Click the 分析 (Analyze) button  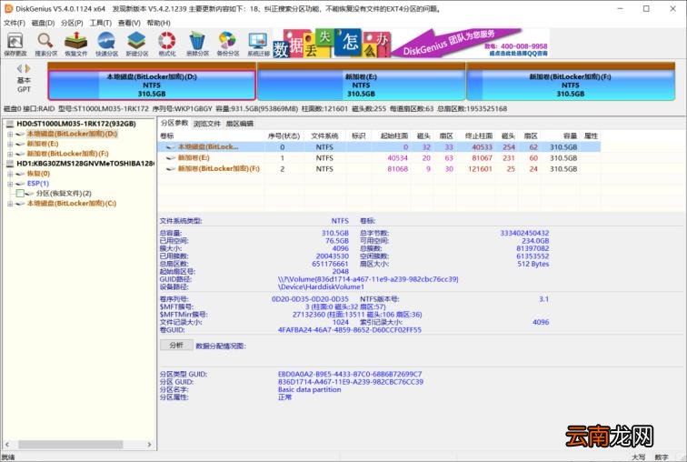(176, 346)
